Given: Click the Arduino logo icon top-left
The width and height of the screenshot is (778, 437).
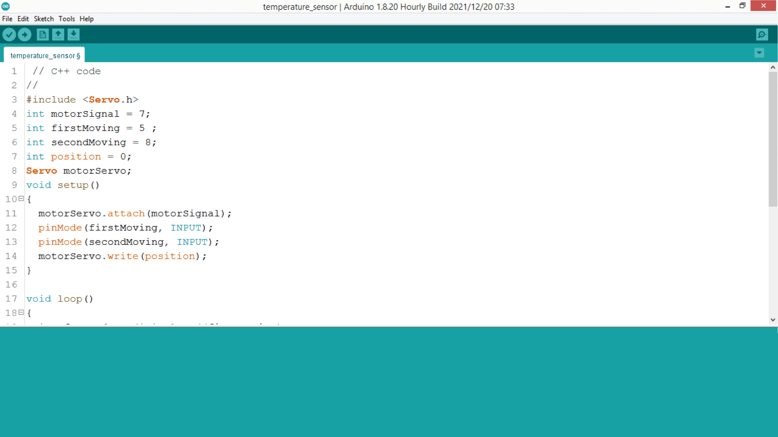Looking at the screenshot, I should [5, 6].
